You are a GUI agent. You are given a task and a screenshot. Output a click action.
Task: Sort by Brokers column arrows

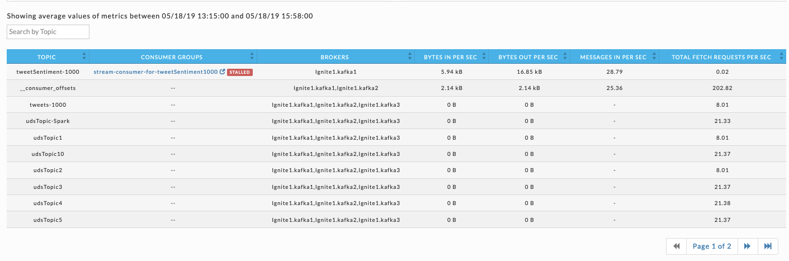409,56
